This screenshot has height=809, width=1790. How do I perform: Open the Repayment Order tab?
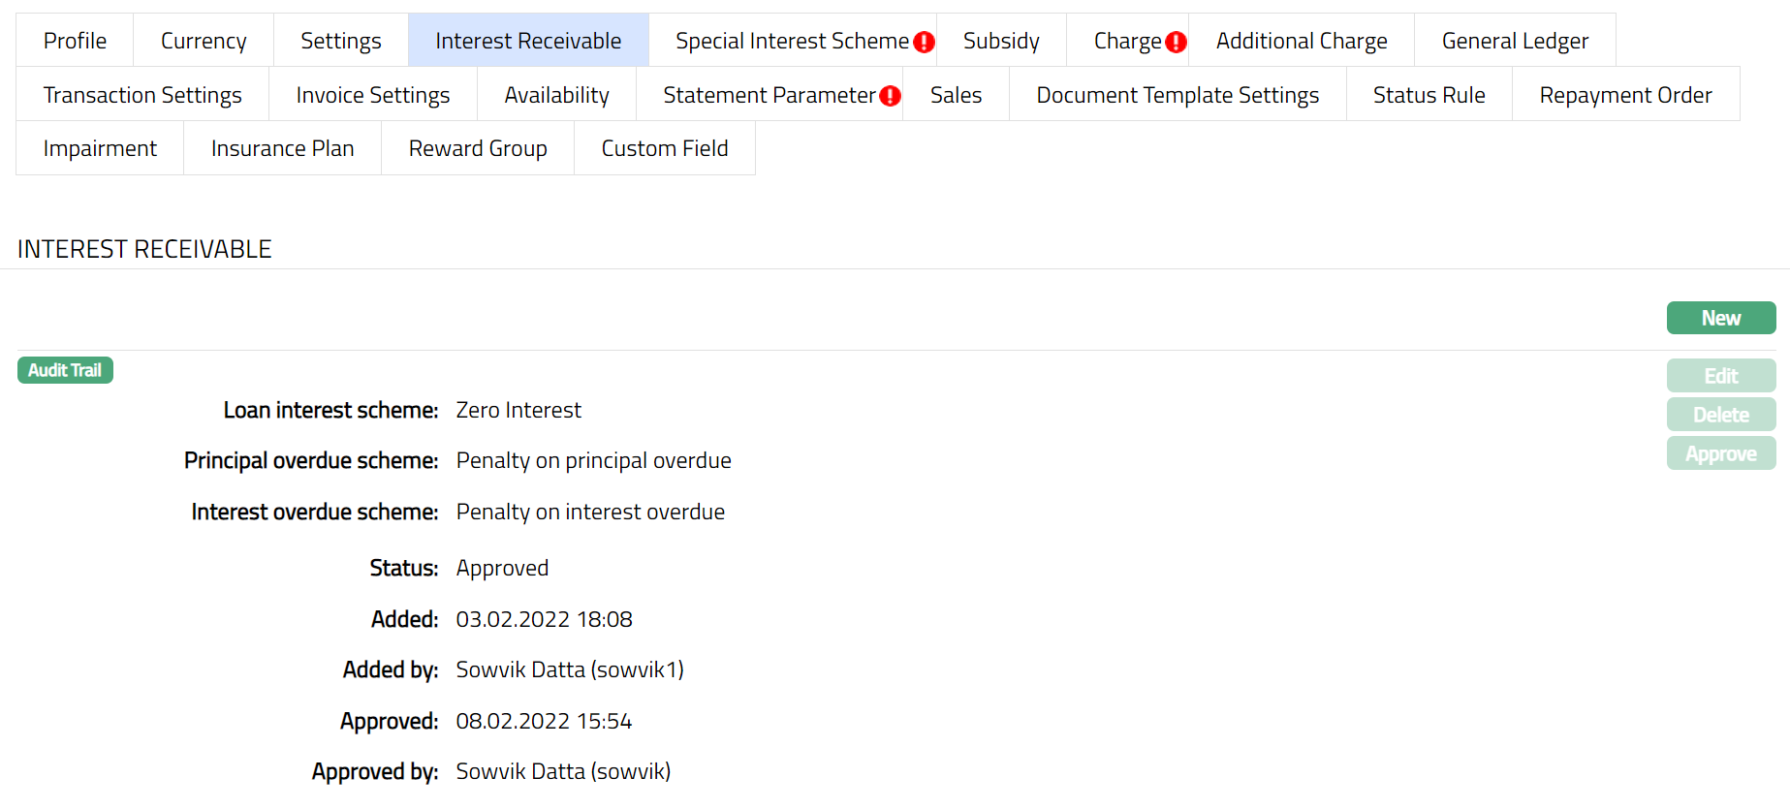point(1624,95)
